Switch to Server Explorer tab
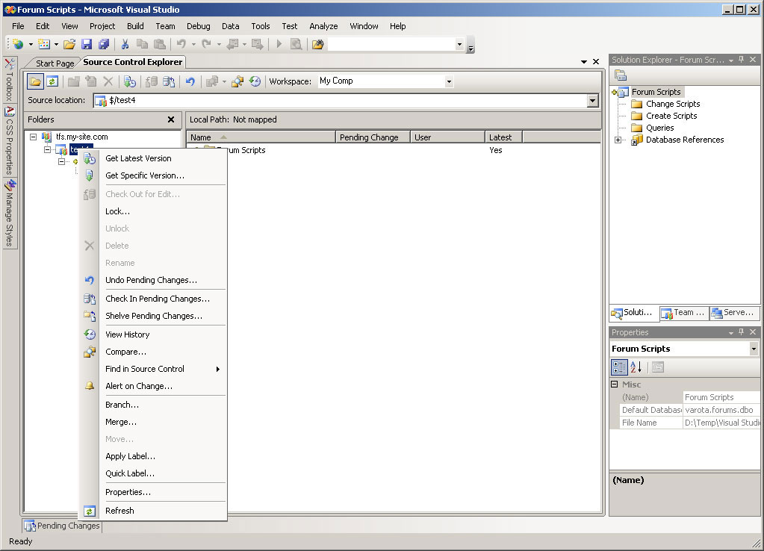 (734, 313)
